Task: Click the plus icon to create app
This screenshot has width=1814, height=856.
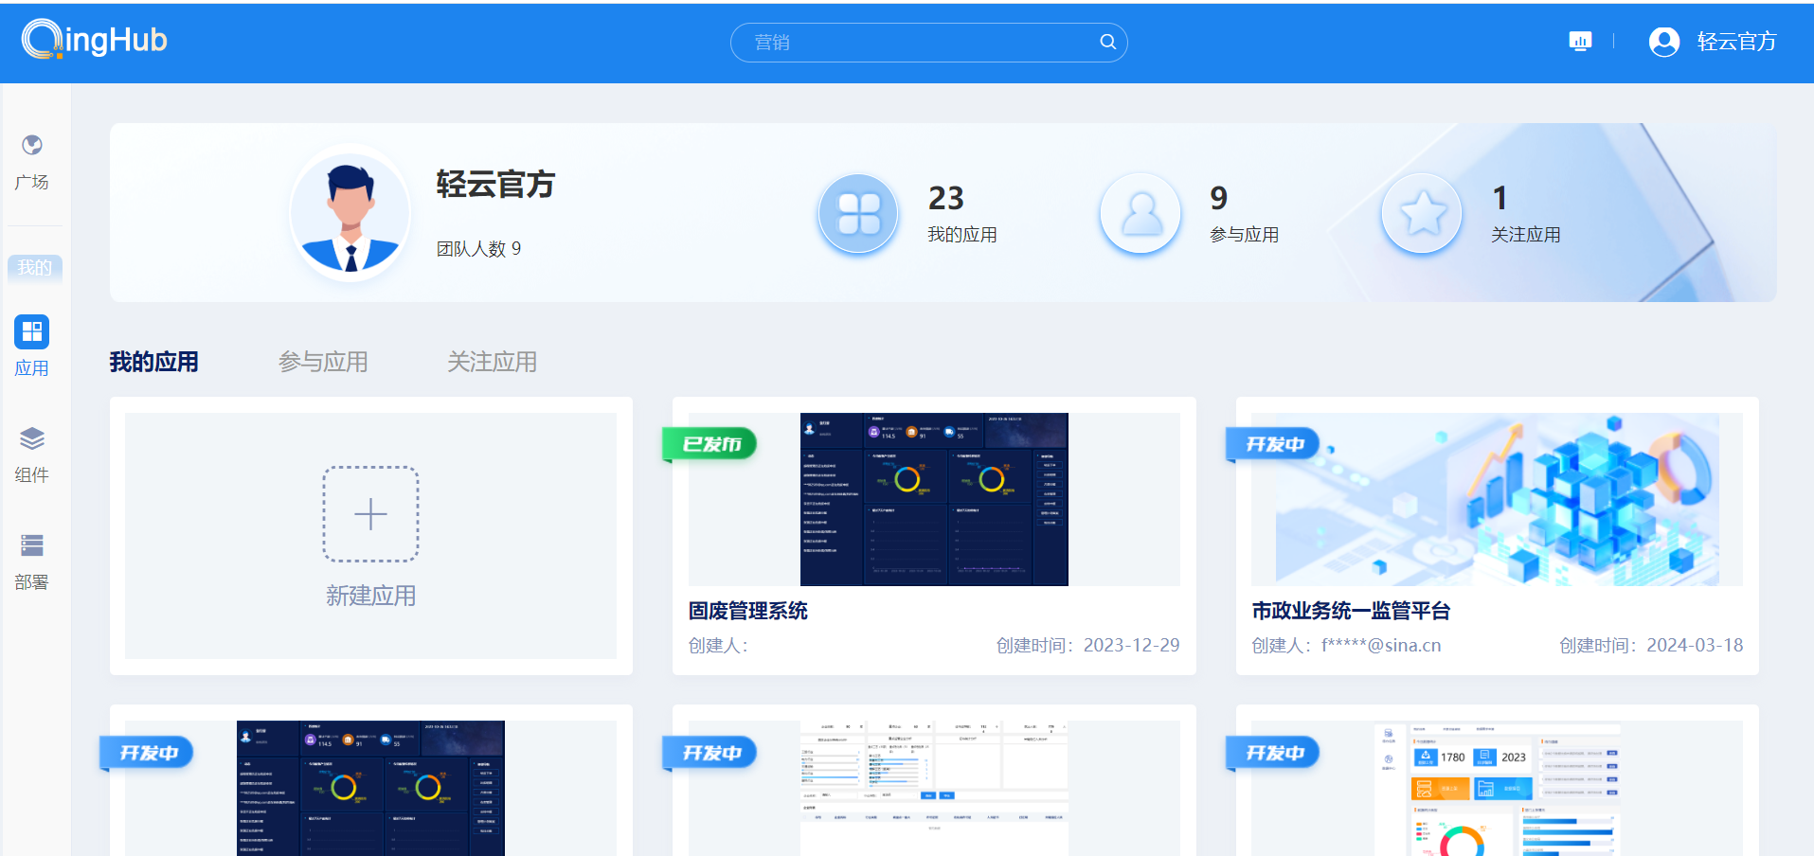Action: pyautogui.click(x=370, y=514)
